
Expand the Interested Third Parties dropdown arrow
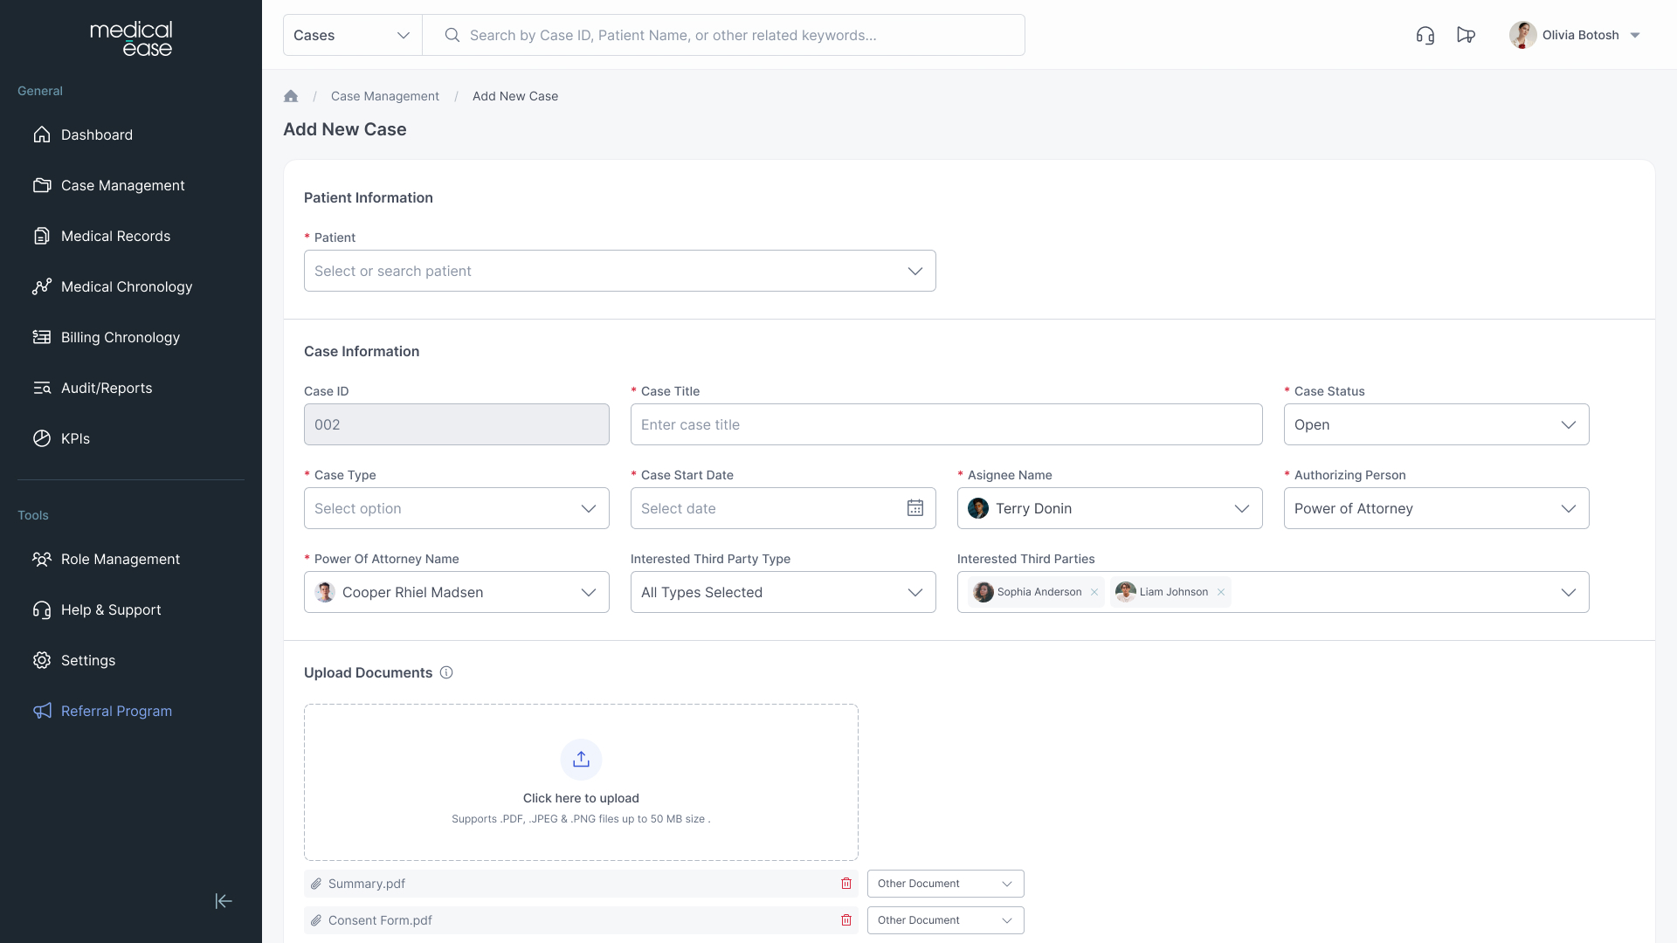tap(1569, 592)
